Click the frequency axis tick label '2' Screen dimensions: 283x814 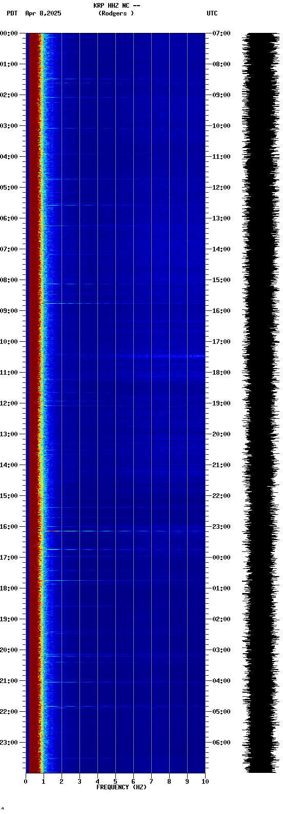pyautogui.click(x=62, y=782)
